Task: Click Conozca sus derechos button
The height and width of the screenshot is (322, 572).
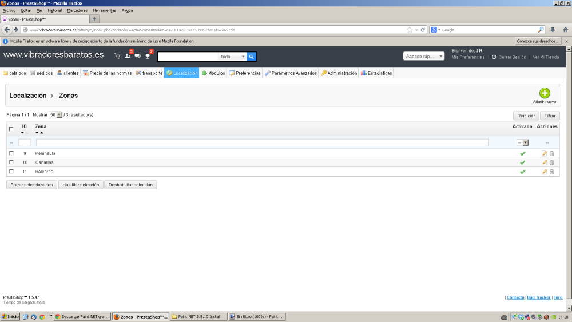Action: [x=538, y=41]
